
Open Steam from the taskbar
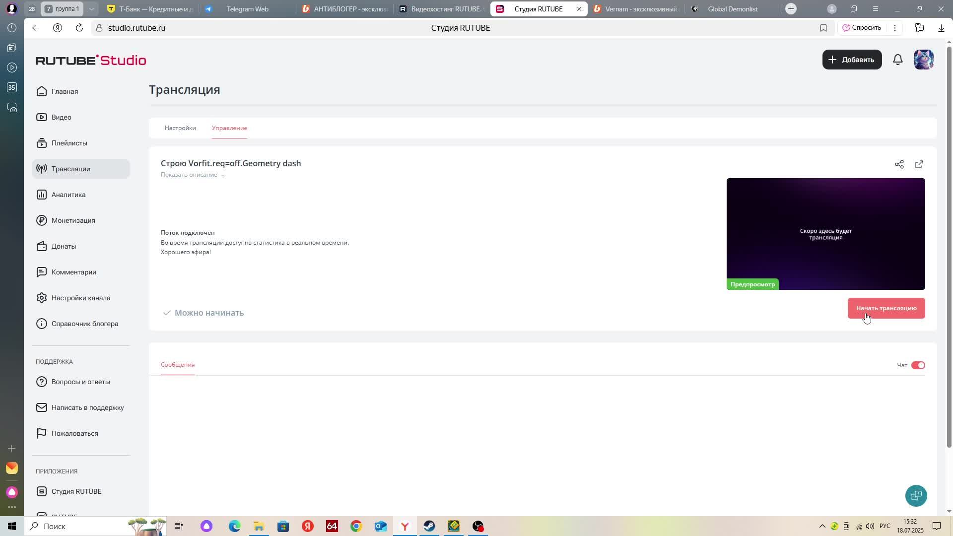tap(429, 526)
